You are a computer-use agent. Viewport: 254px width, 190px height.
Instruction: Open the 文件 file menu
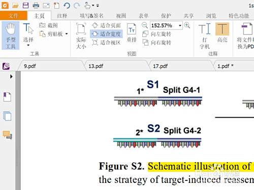click(13, 16)
